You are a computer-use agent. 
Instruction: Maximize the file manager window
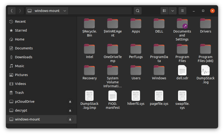click(x=203, y=11)
